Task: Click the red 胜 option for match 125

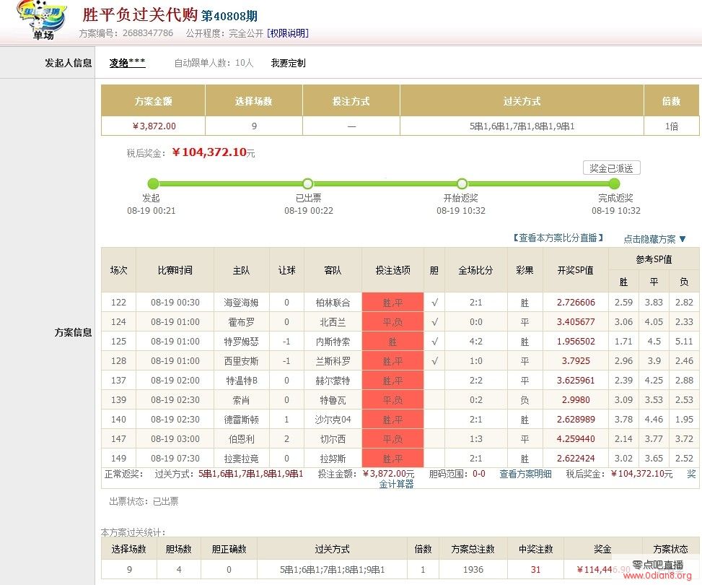Action: coord(392,342)
